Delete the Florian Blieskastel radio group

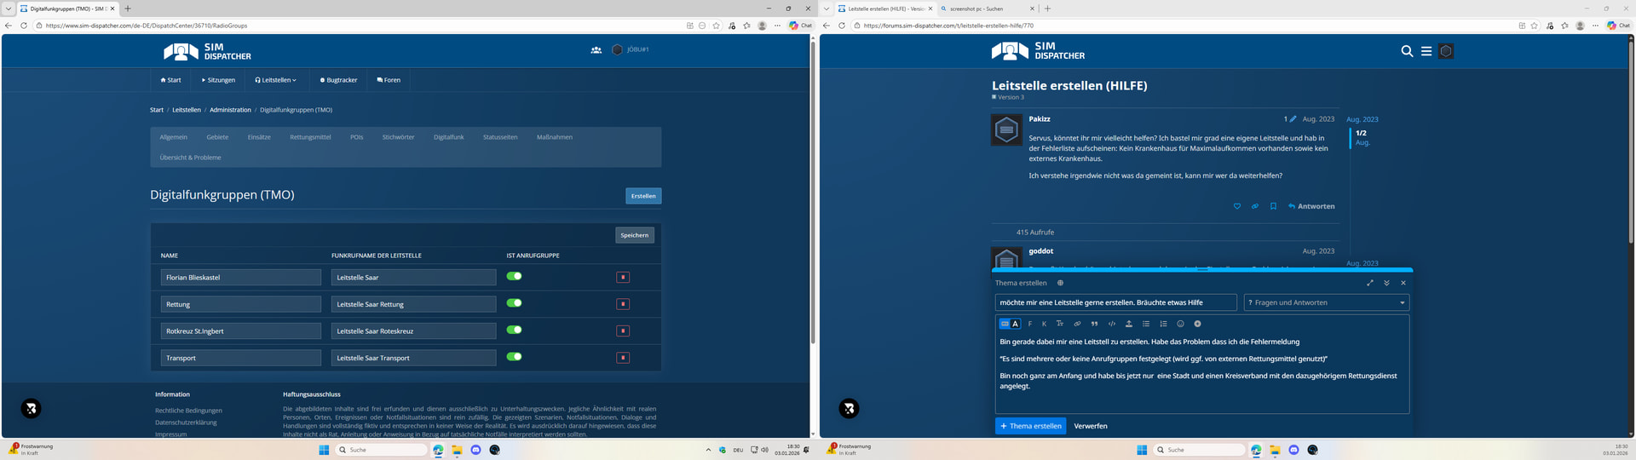623,277
